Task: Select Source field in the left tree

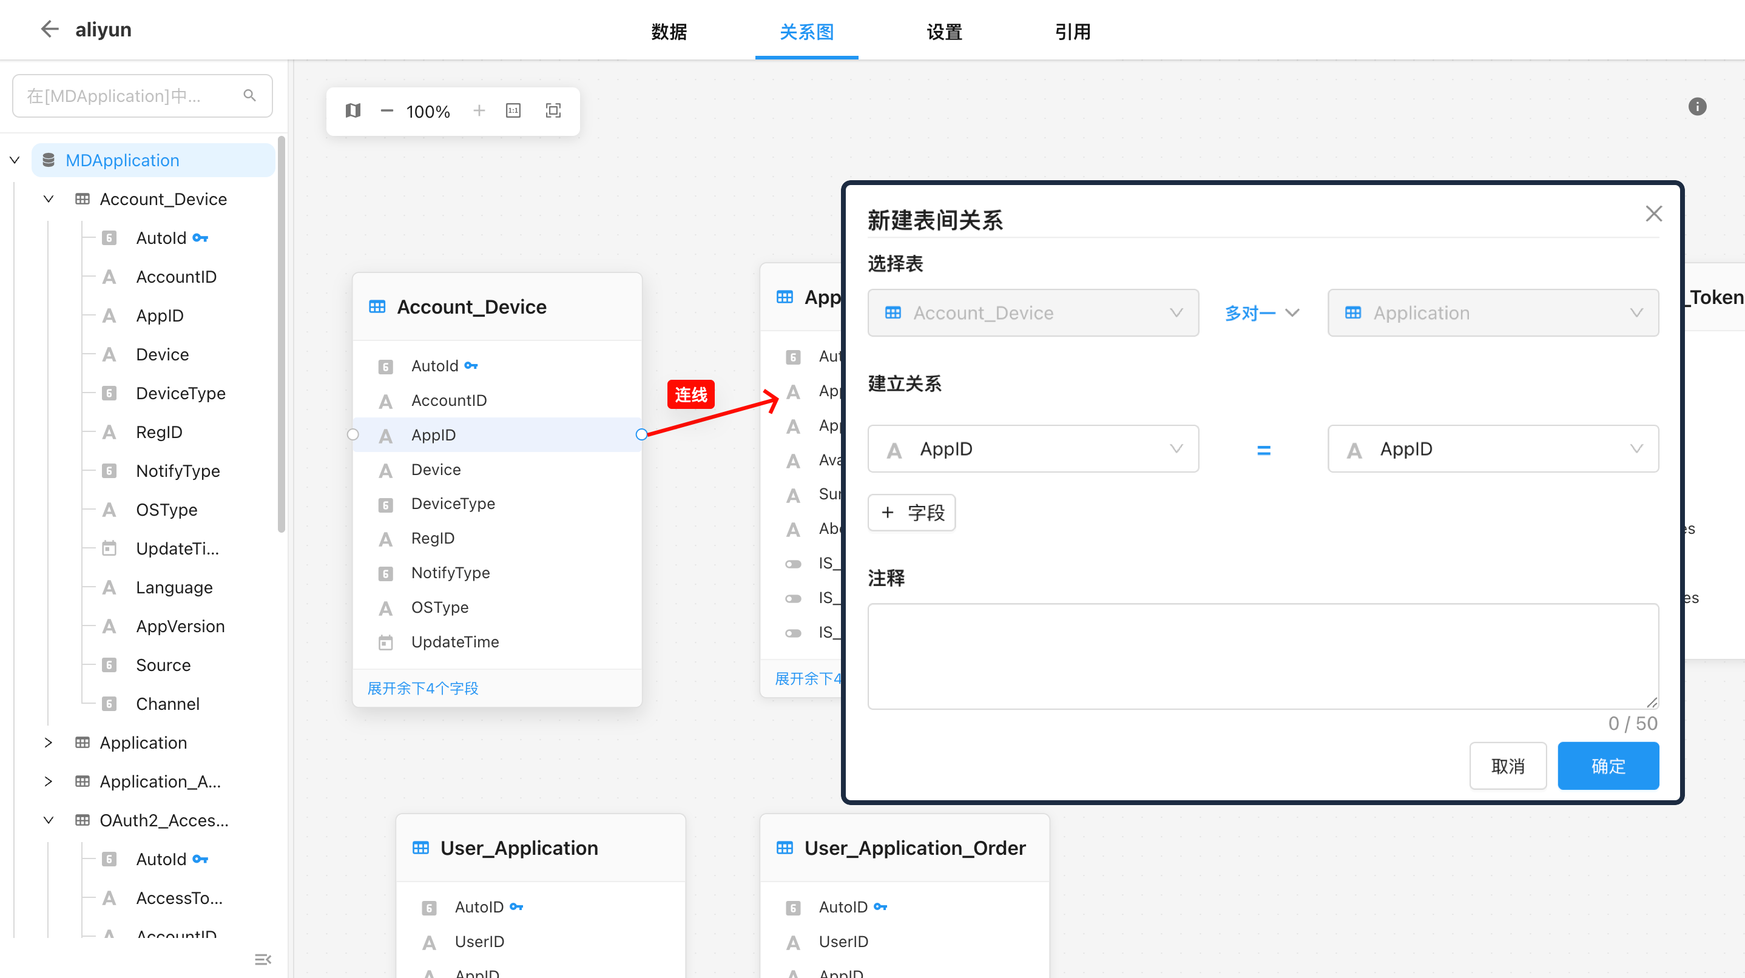Action: click(163, 665)
